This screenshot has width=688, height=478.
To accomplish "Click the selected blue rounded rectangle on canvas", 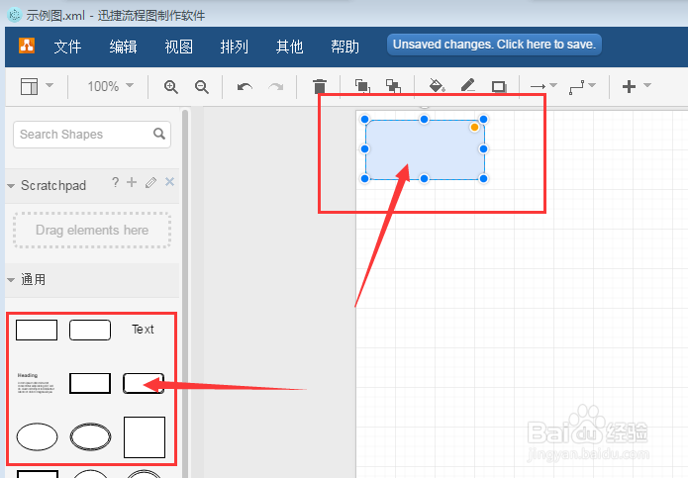I will (425, 149).
